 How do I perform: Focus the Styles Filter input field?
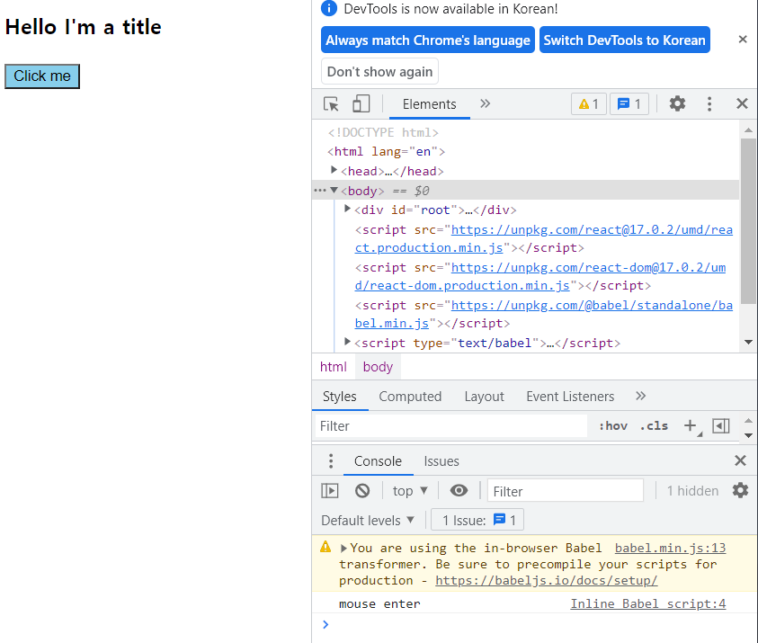451,426
